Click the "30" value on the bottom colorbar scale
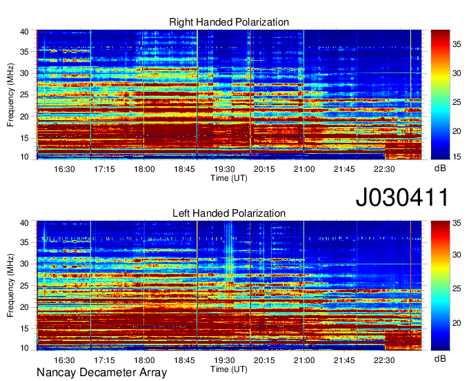Viewport: 469px width, 381px height. [457, 255]
